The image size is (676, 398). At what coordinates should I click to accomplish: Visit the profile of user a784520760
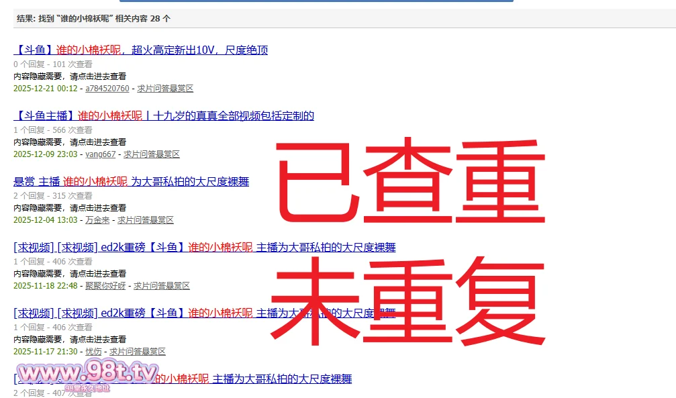click(107, 89)
